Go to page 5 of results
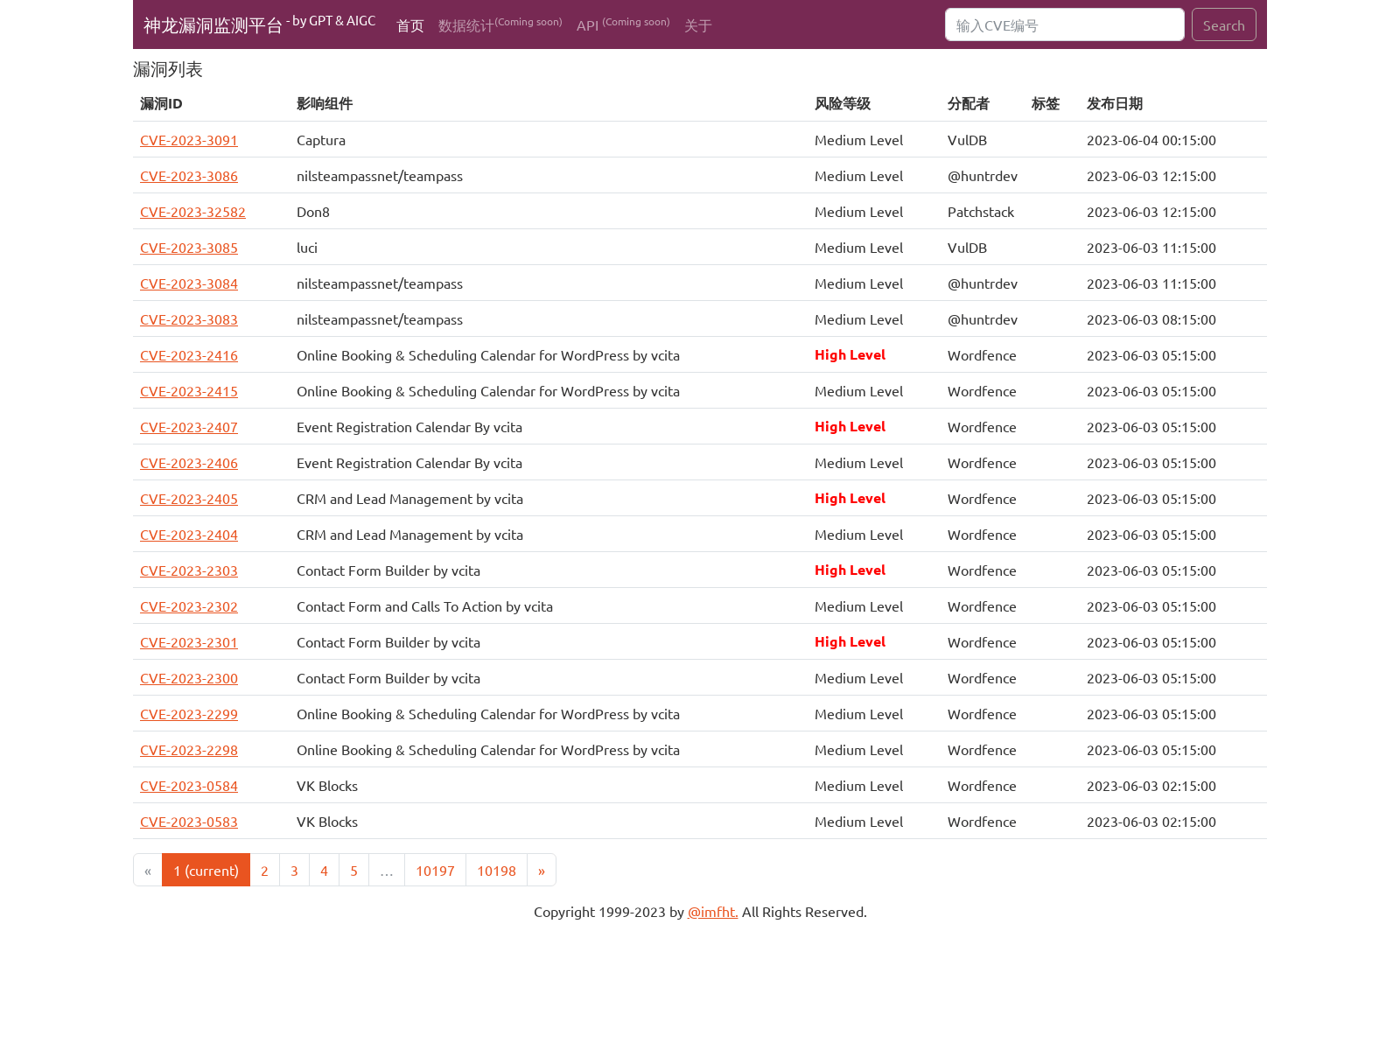This screenshot has width=1400, height=1050. (353, 870)
